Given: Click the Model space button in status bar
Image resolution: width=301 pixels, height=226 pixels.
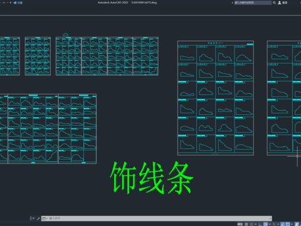Looking at the screenshot, I should click(x=240, y=224).
